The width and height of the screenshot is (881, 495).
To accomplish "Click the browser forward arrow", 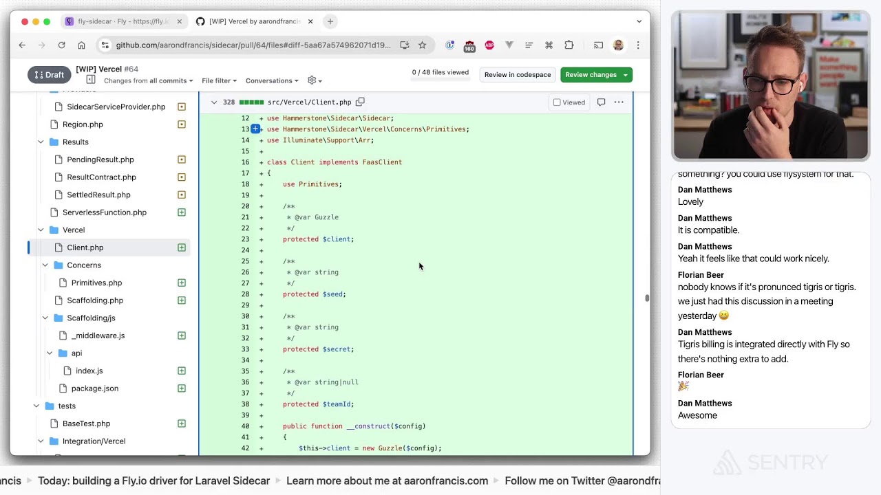I will 41,45.
